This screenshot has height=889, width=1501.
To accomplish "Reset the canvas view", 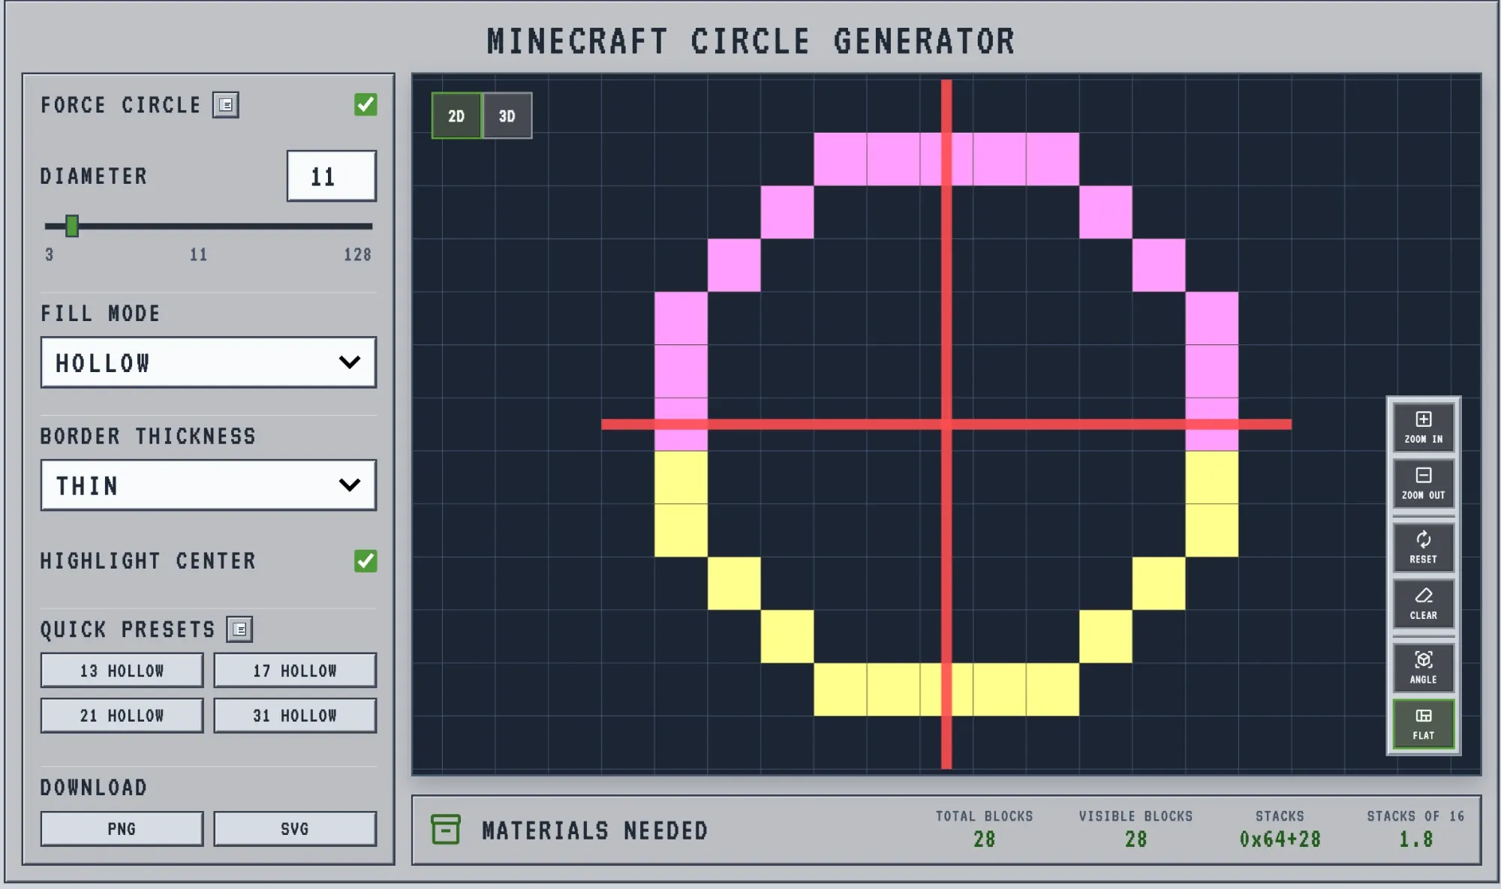I will [1423, 548].
